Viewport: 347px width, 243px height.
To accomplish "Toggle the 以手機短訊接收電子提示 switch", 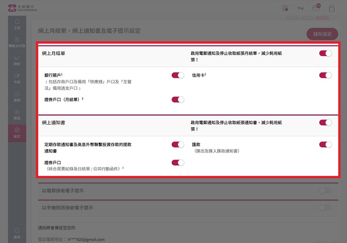I will 325,208.
